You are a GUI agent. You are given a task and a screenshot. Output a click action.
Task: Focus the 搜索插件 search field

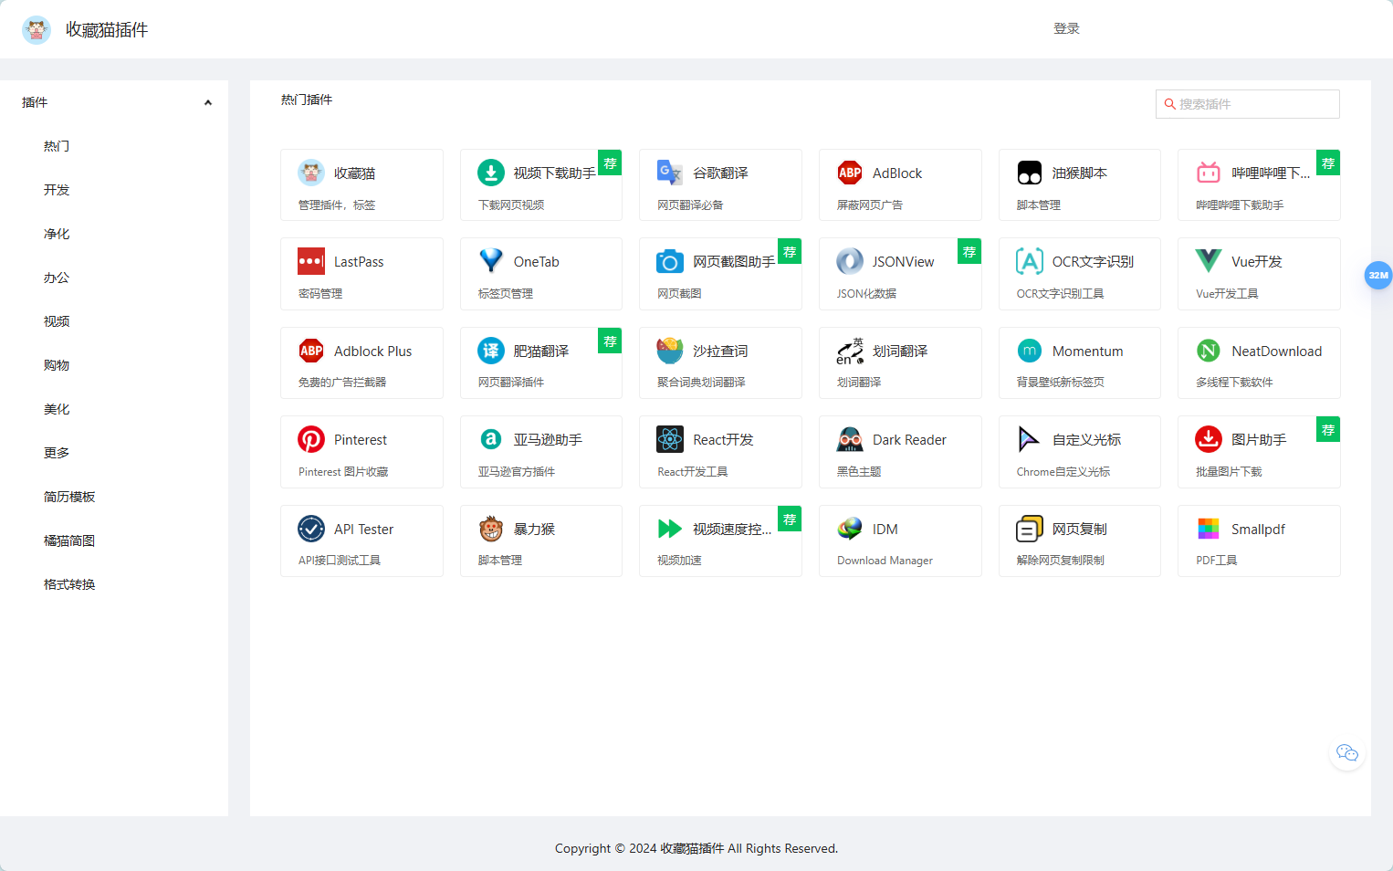coord(1248,104)
